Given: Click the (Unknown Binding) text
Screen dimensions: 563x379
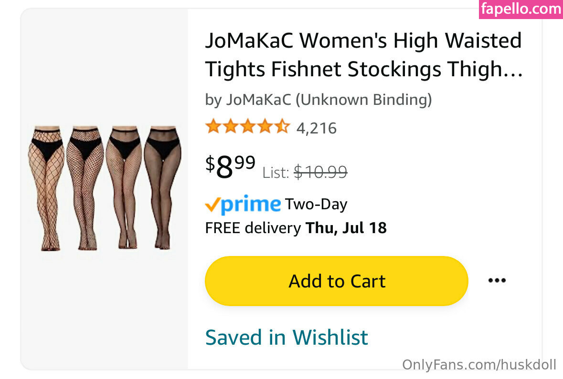Looking at the screenshot, I should click(364, 100).
